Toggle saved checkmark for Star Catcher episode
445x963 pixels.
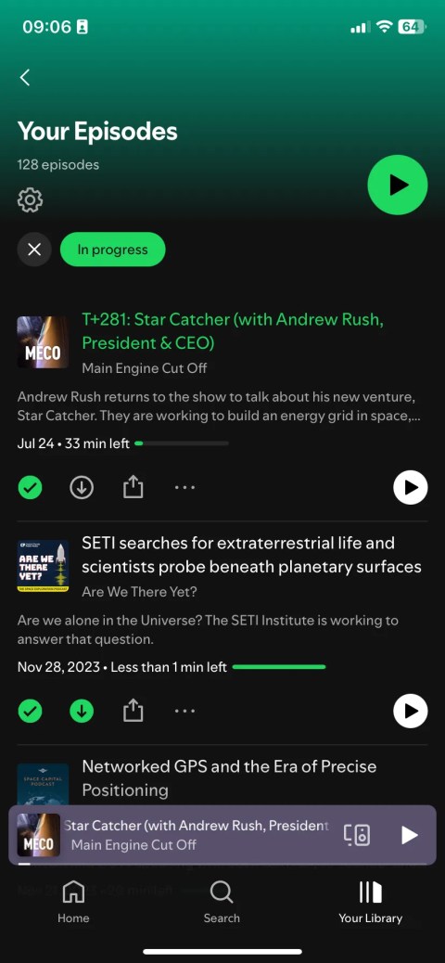tap(30, 488)
